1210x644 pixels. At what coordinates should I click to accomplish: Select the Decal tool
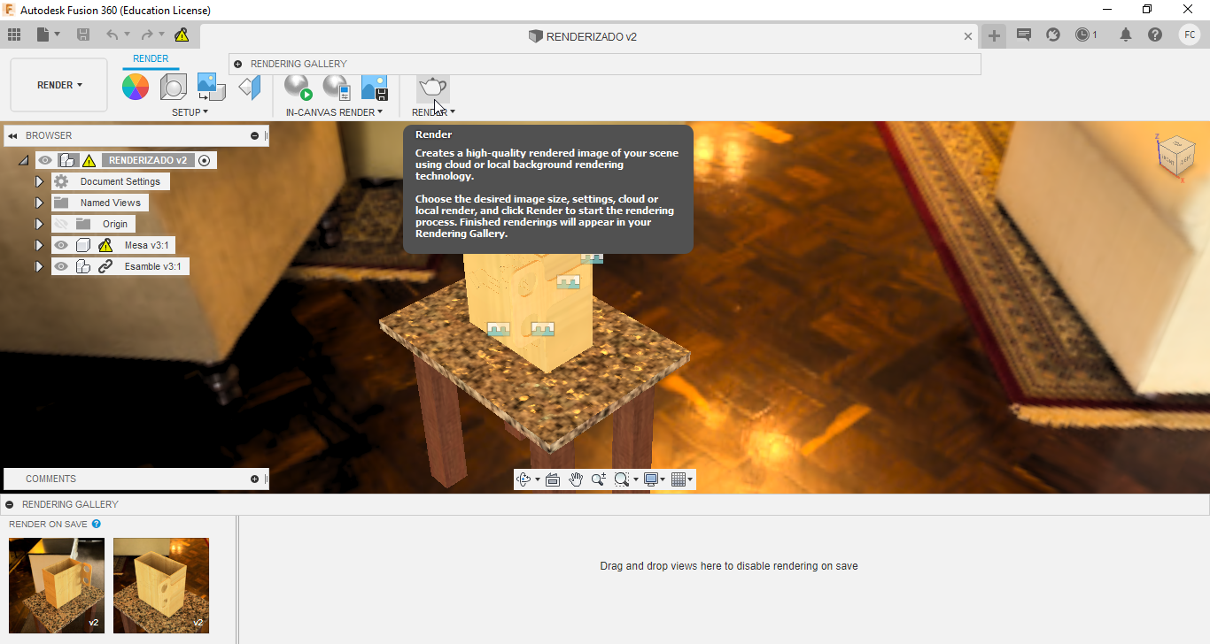211,87
